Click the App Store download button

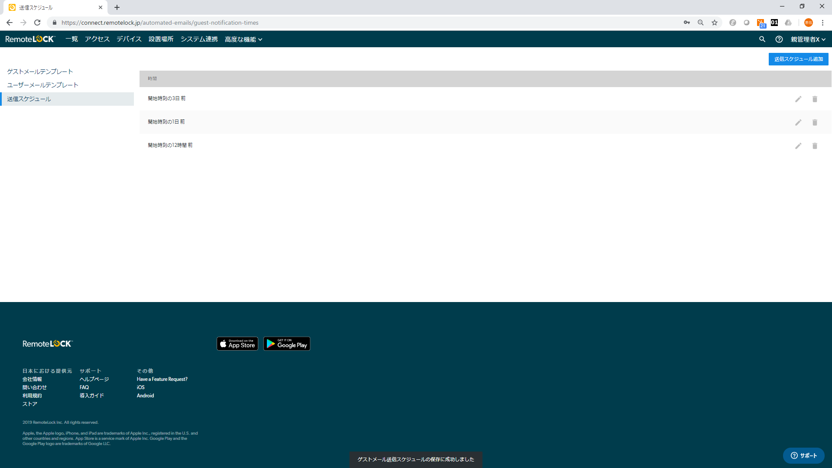(238, 344)
